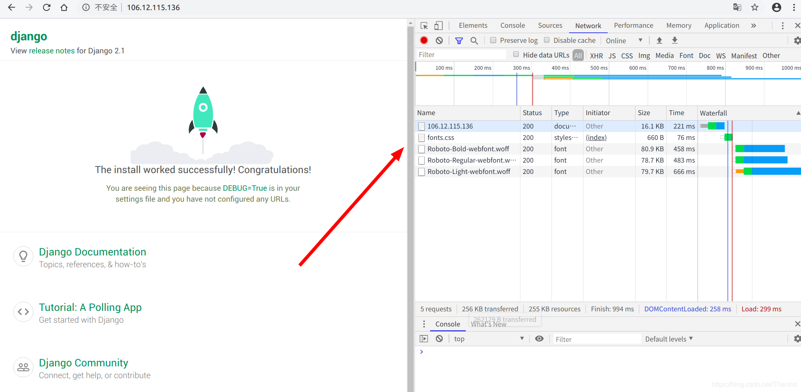
Task: Click the console Filter input field
Action: click(x=597, y=339)
